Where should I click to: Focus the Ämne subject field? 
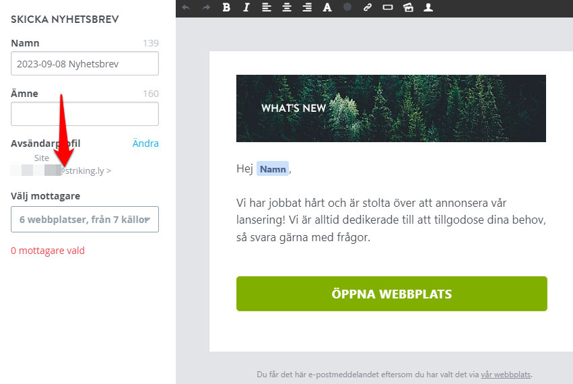[x=85, y=114]
